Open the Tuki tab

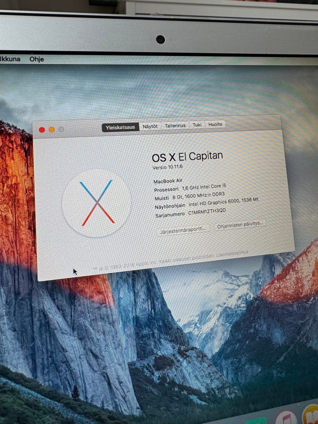(197, 125)
